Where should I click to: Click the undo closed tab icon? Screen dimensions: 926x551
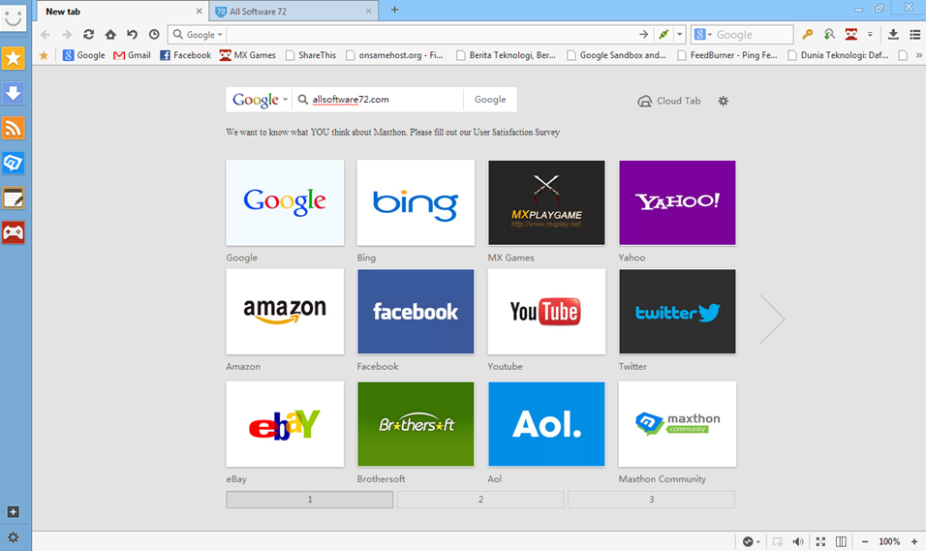133,34
